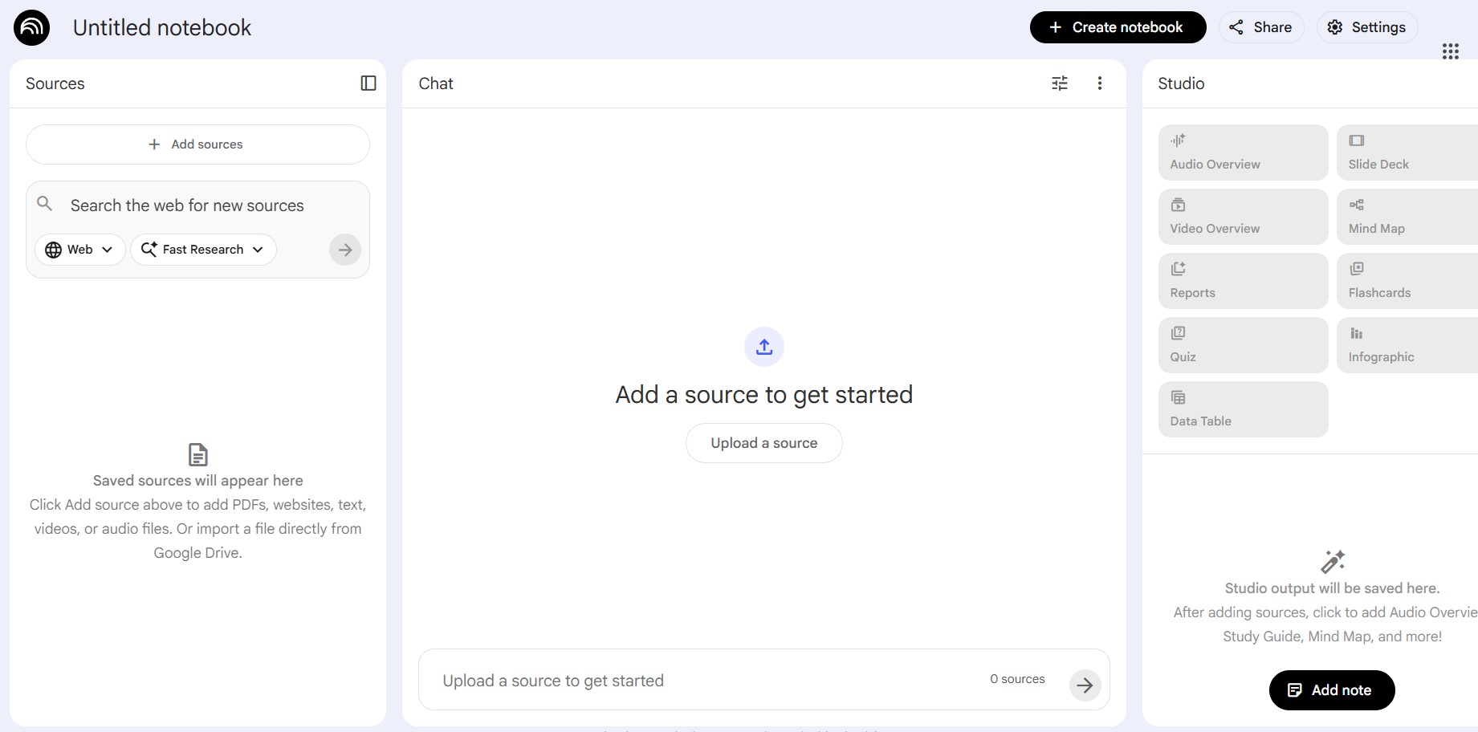
Task: Rename the Untitled notebook title
Action: [162, 28]
